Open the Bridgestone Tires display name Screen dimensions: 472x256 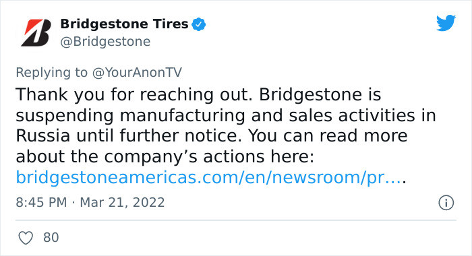point(124,24)
